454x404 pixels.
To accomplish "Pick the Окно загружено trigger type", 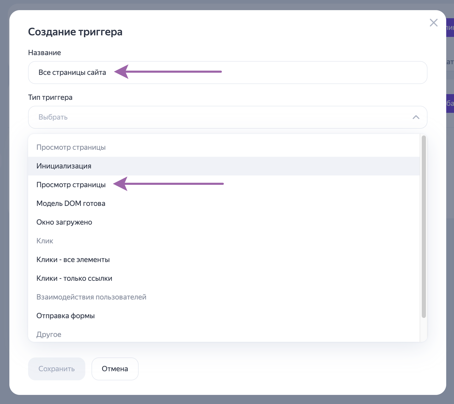I will tap(64, 222).
